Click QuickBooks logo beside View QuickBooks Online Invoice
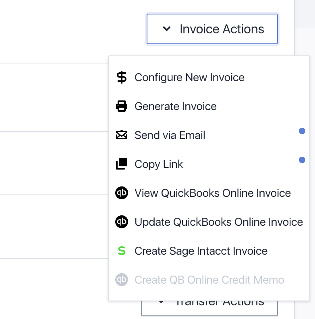Viewport: 315px width, 319px height. (121, 193)
